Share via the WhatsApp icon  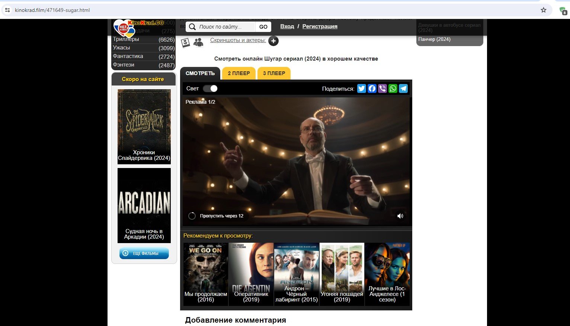pyautogui.click(x=393, y=88)
